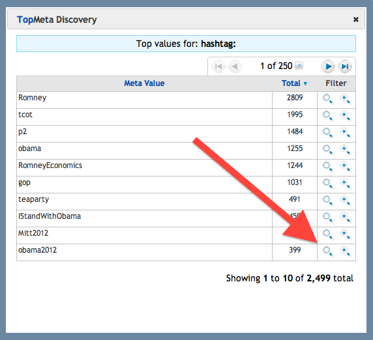373x340 pixels.
Task: Go to the first page of results
Action: (218, 66)
